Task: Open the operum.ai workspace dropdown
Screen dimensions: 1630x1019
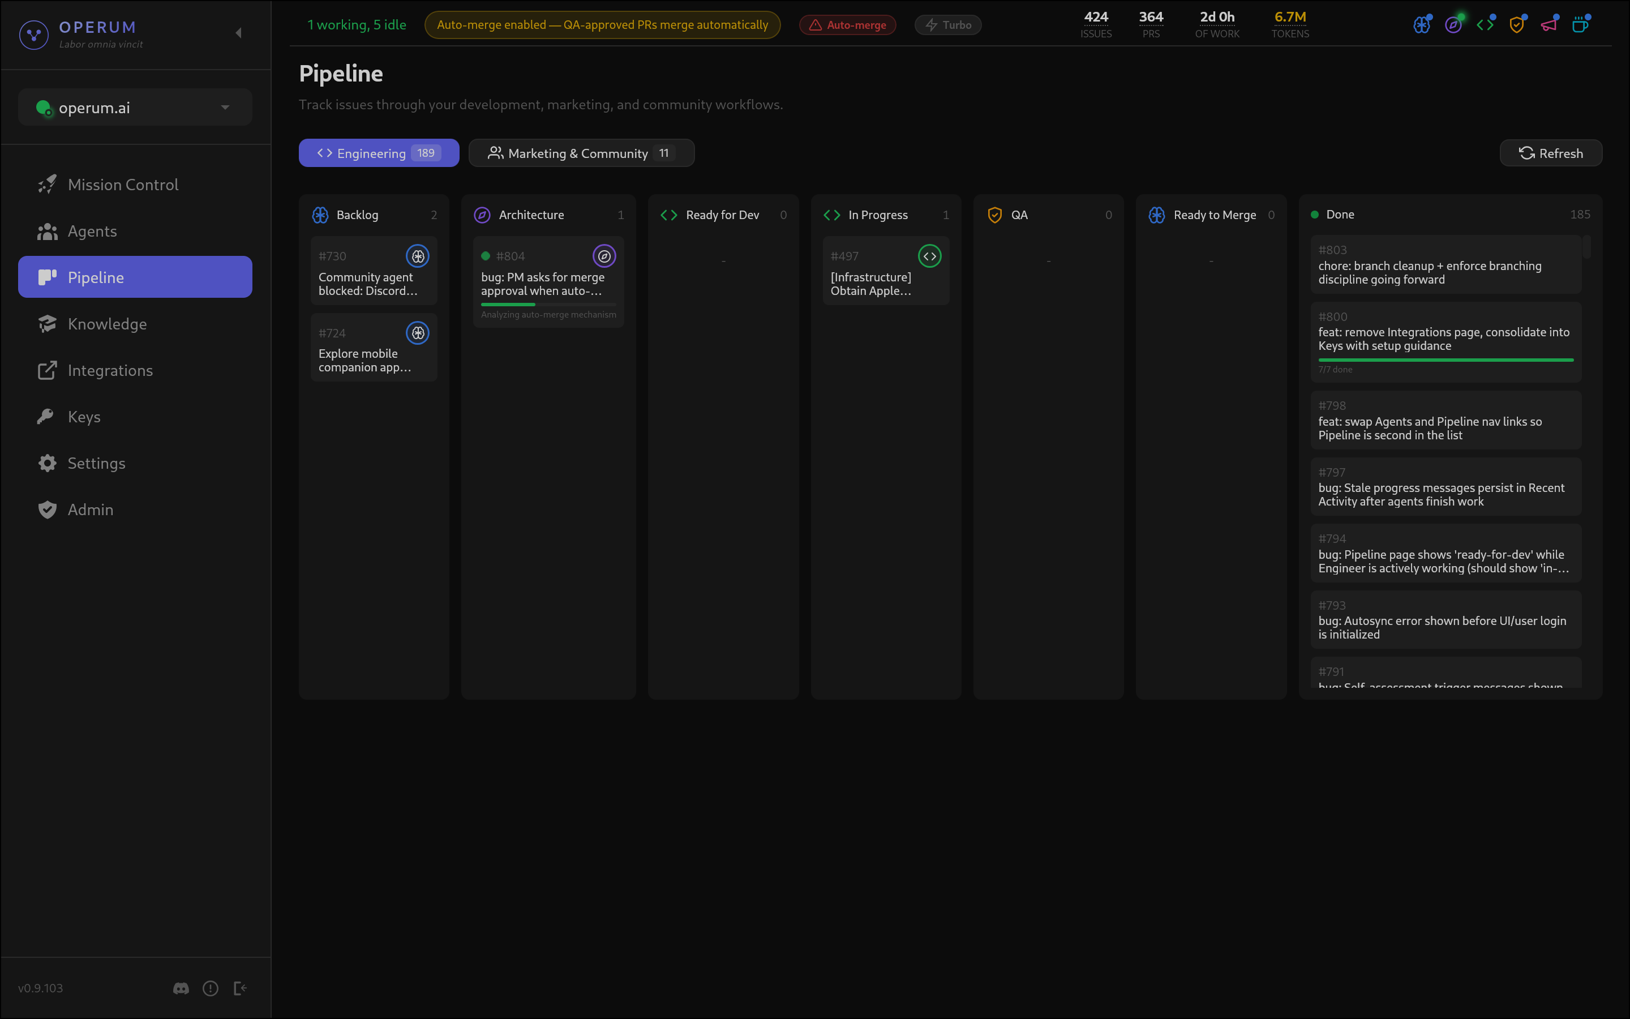Action: point(135,107)
